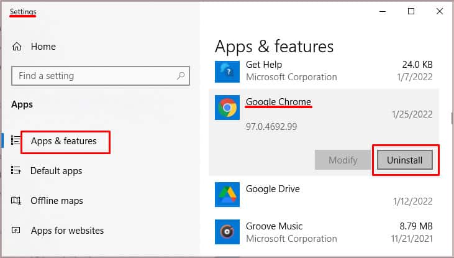Image resolution: width=454 pixels, height=258 pixels.
Task: Click the Google Chrome app icon
Action: pos(227,108)
